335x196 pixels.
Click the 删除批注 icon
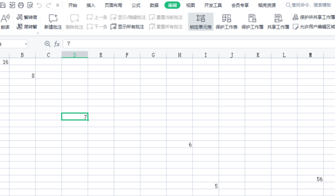(x=75, y=22)
